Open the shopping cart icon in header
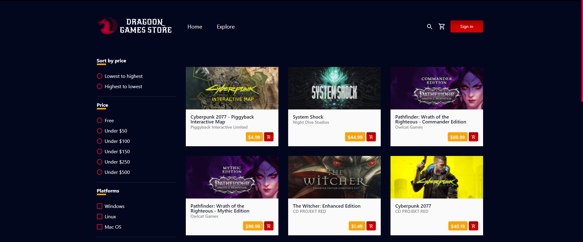 click(442, 26)
